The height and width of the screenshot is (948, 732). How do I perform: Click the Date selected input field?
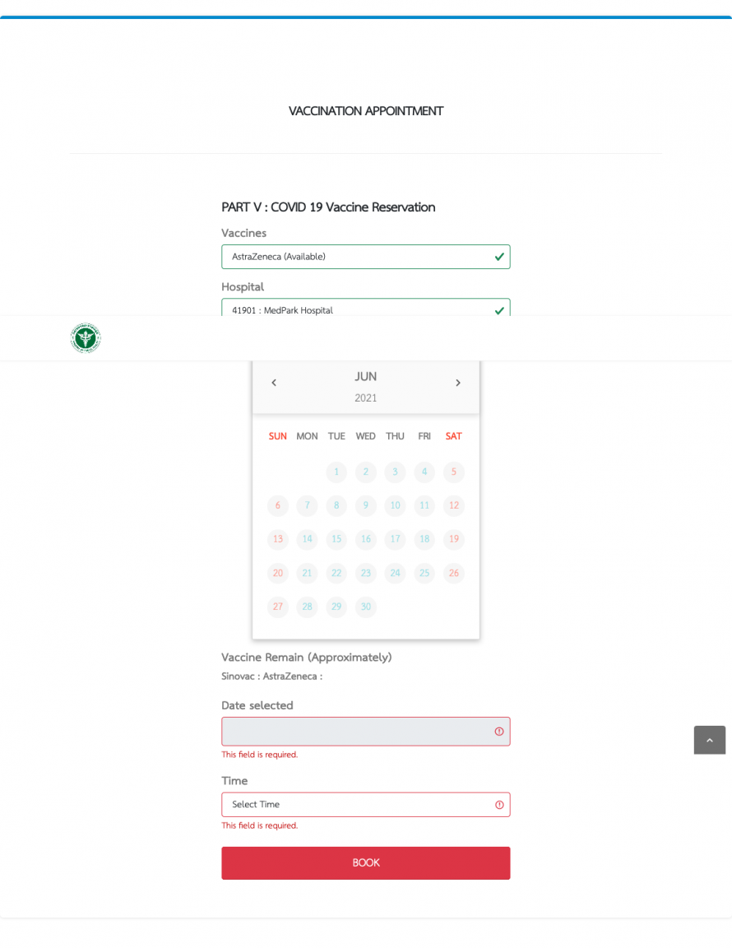(354, 731)
